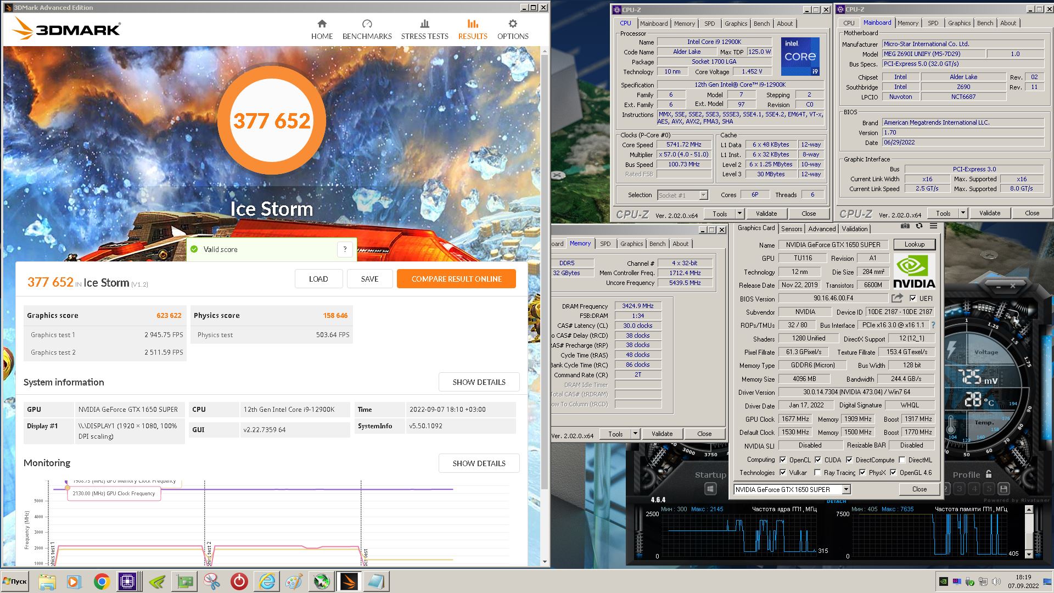Open Validation tab in GPU-Z
The width and height of the screenshot is (1054, 593).
855,229
